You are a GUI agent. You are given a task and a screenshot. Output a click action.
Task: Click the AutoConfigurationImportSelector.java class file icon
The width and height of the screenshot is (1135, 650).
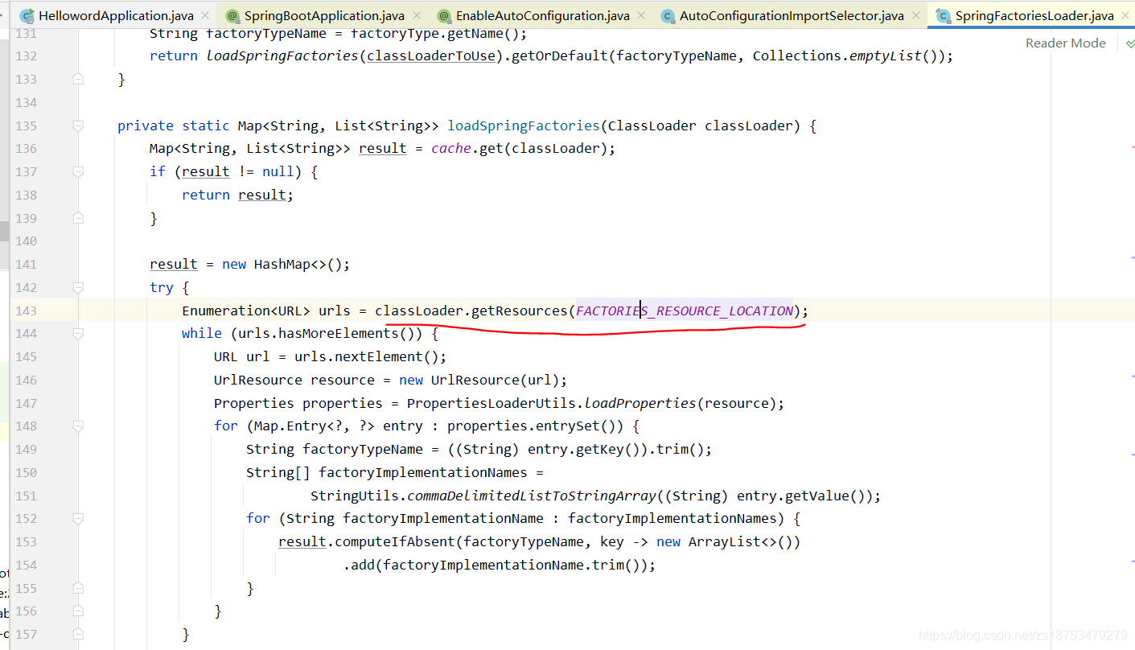668,15
